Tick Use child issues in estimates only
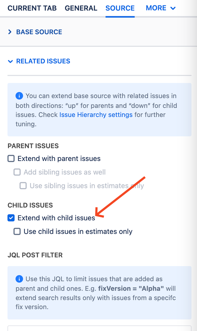This screenshot has width=197, height=331. point(17,231)
